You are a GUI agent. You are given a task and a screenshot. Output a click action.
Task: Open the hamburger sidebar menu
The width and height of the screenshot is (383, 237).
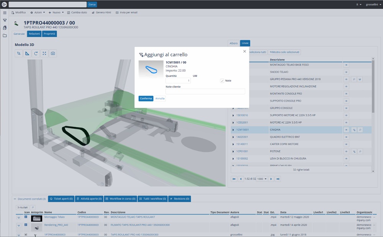coord(5,13)
